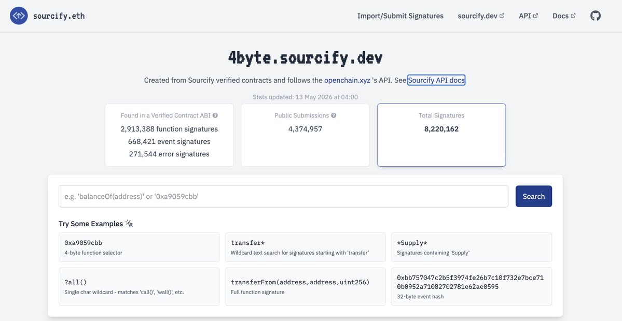Click the 2,913,388 function signatures text
Image resolution: width=622 pixels, height=321 pixels.
tap(170, 129)
